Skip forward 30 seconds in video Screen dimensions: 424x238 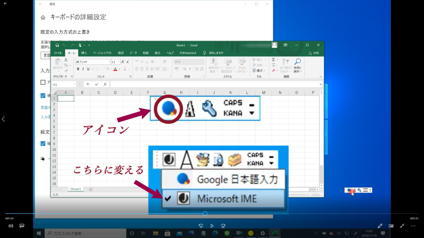click(223, 226)
